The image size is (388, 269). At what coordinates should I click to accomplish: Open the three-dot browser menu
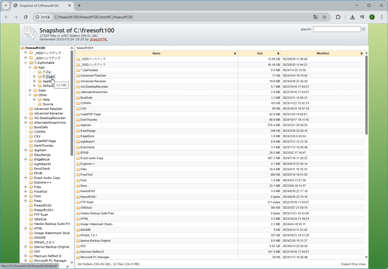(x=382, y=17)
